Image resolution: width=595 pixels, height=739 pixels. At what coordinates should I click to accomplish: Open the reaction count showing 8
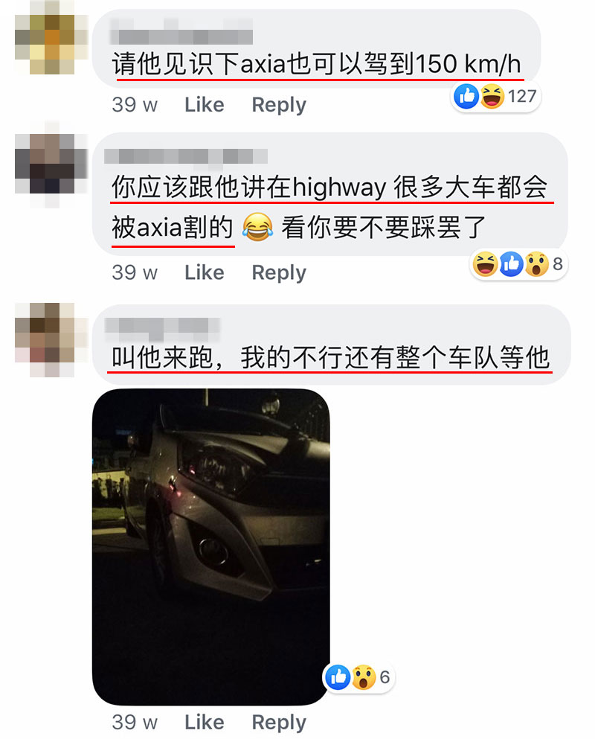(x=558, y=264)
